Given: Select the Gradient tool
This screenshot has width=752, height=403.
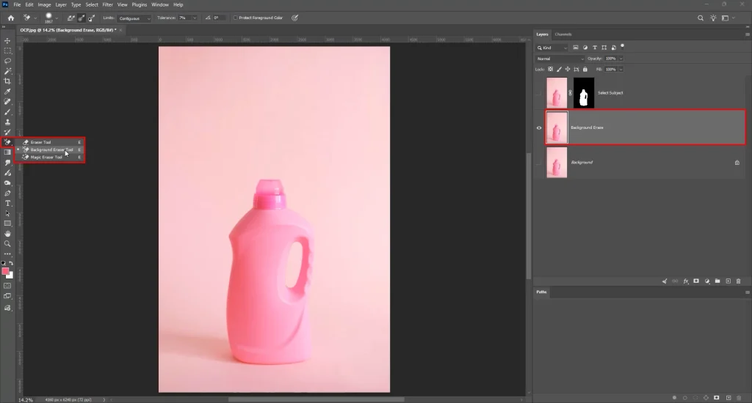Looking at the screenshot, I should tap(7, 152).
